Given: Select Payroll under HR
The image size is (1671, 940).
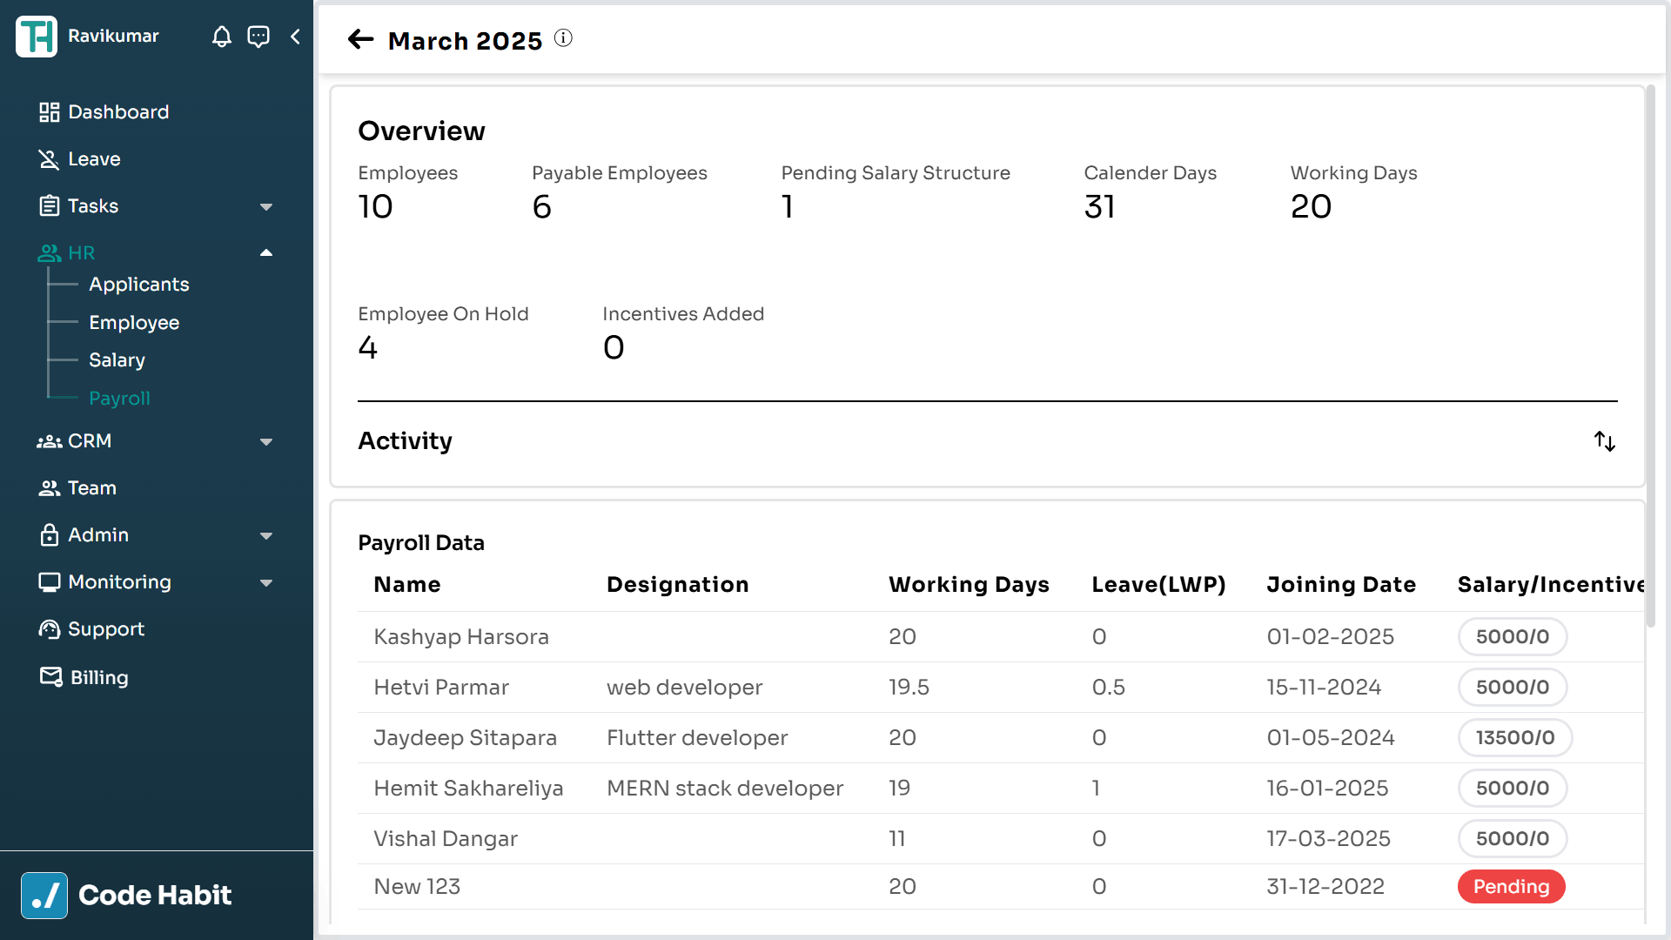Looking at the screenshot, I should [x=119, y=399].
